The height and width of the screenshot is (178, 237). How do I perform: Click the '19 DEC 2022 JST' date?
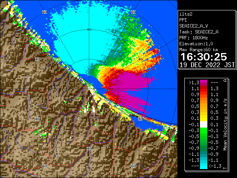click(207, 65)
